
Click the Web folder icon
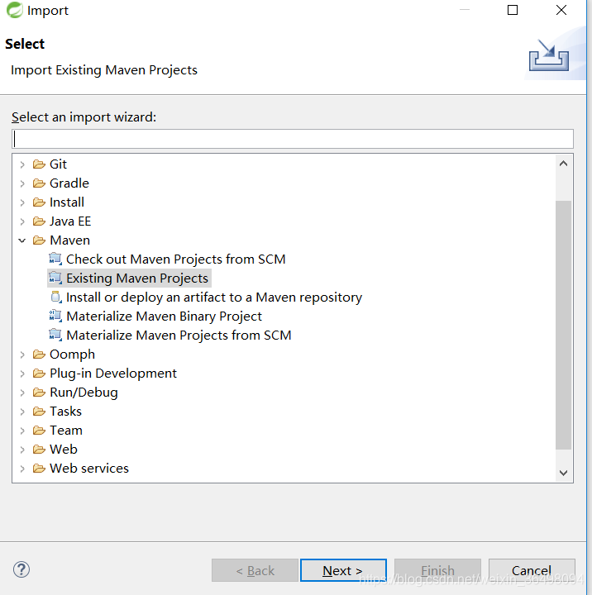(39, 450)
